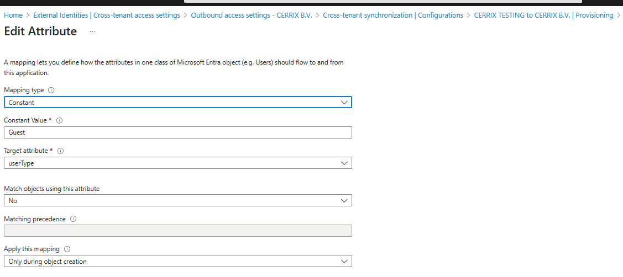Open the ellipsis menu beside Edit Attribute

pyautogui.click(x=92, y=31)
